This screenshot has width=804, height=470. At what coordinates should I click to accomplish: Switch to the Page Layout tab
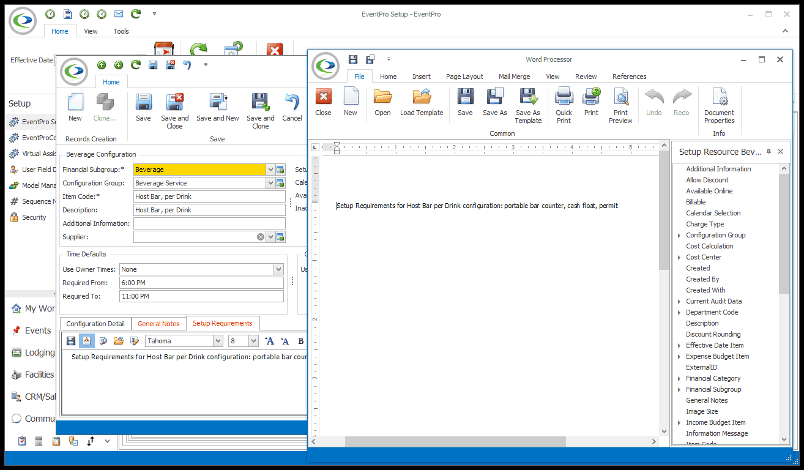point(464,76)
